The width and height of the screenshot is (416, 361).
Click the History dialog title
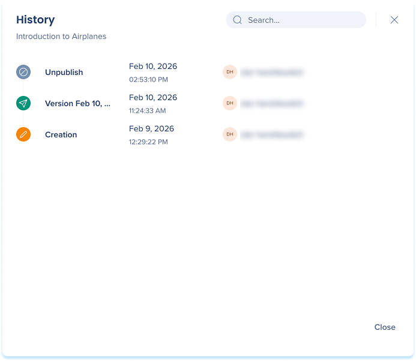(35, 20)
